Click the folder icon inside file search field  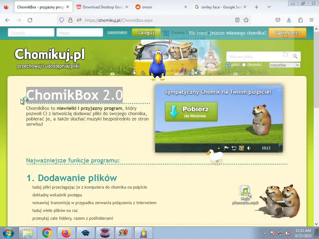click(285, 54)
